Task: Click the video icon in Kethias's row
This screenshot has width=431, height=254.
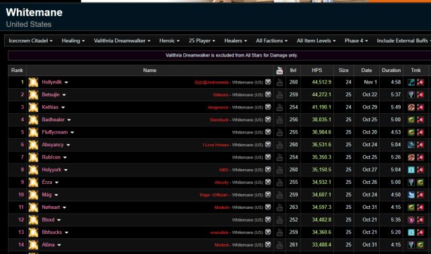Action: click(x=279, y=107)
